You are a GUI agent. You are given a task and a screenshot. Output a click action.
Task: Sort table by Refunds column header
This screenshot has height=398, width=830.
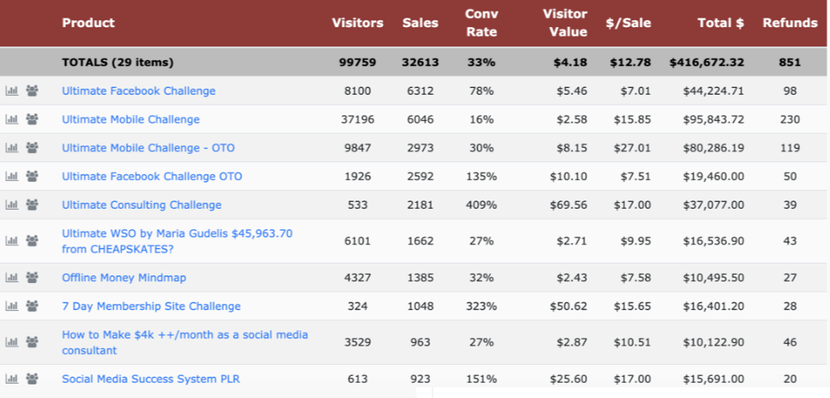pos(789,24)
